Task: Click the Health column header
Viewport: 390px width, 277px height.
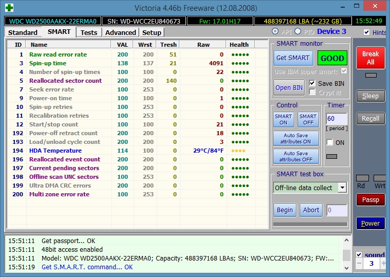Action: pos(240,45)
